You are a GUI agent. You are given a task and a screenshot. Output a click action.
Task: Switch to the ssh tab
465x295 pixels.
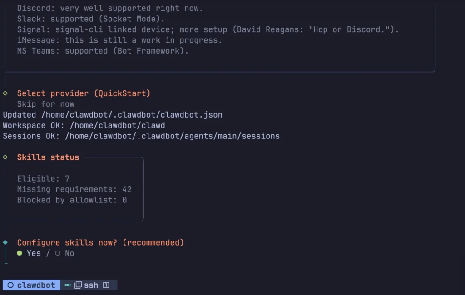(x=91, y=285)
